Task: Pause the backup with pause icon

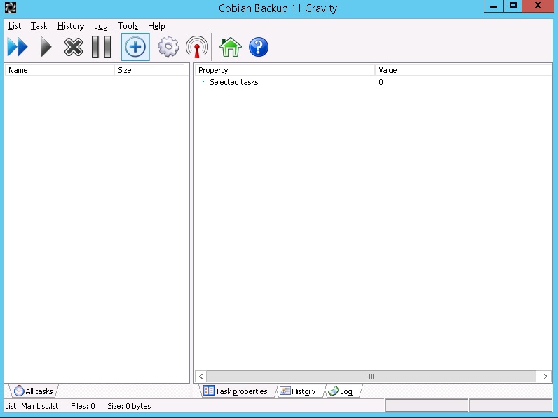Action: 102,47
